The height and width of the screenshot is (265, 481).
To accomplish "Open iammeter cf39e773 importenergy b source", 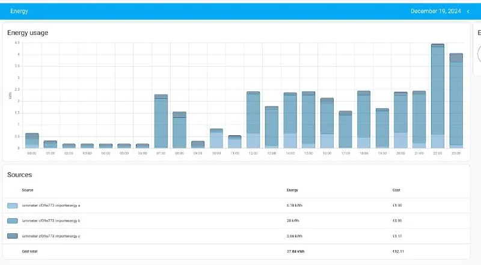I will point(51,221).
